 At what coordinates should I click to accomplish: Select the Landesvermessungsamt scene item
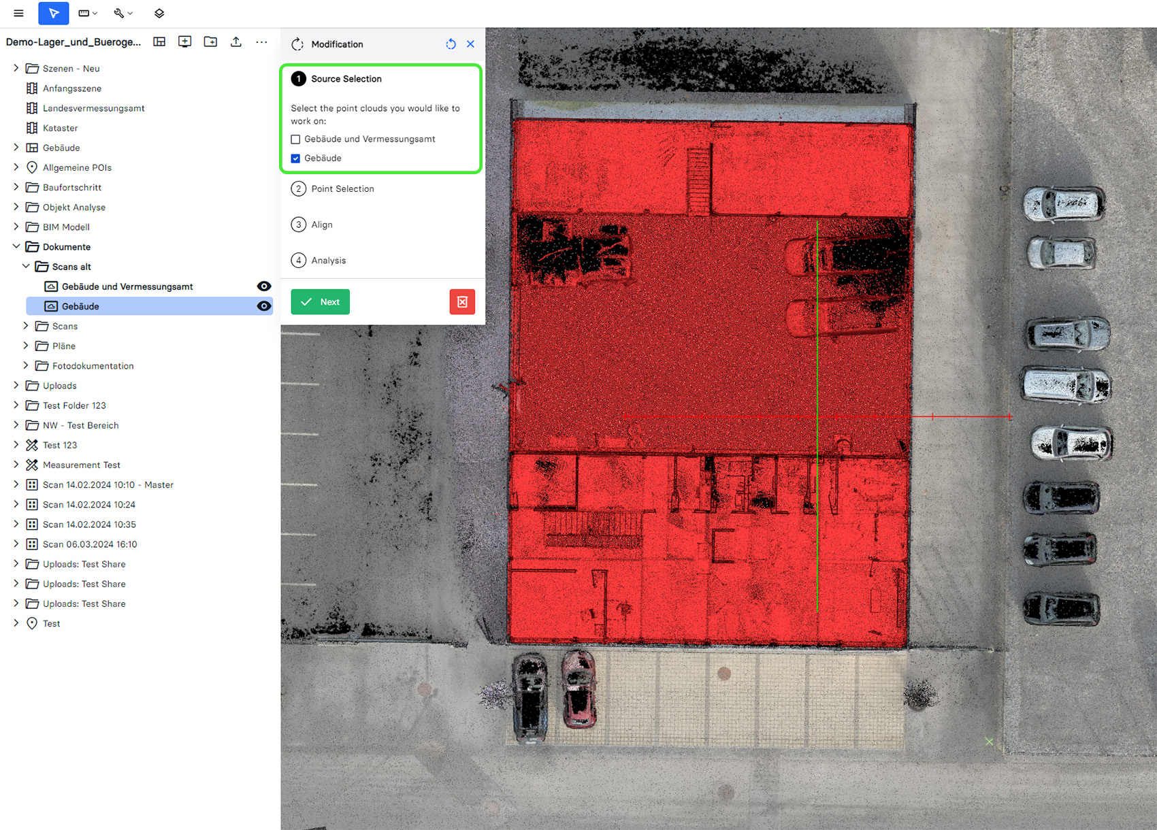coord(93,108)
